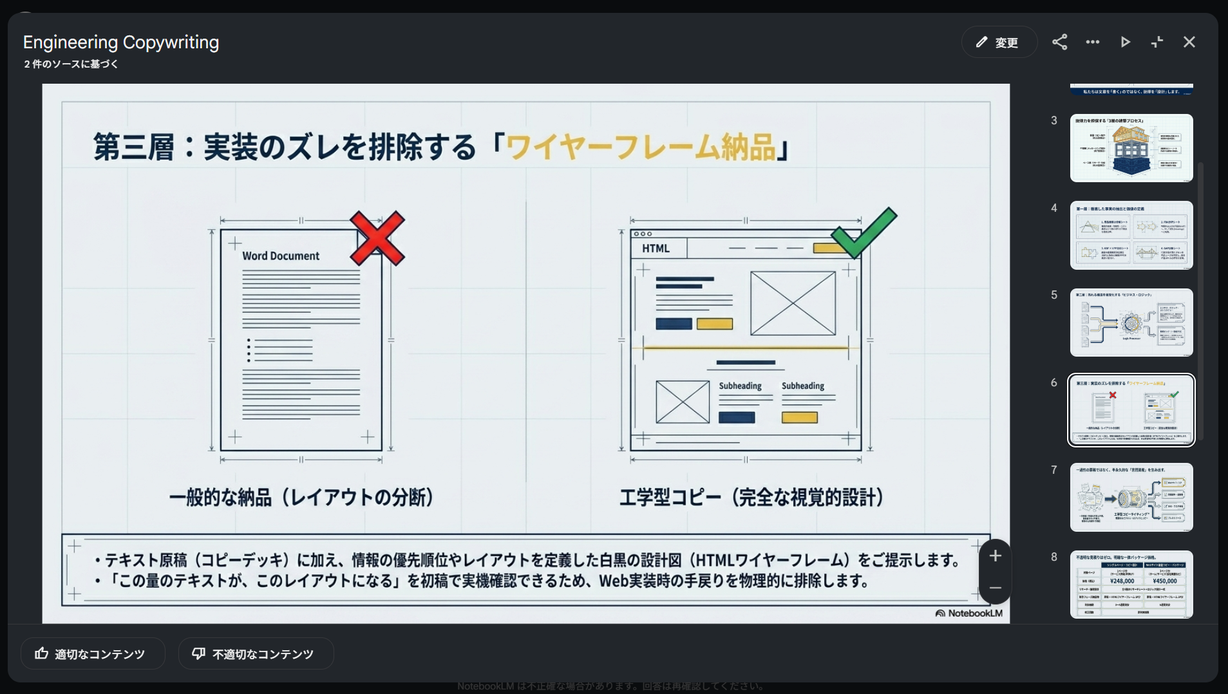
Task: Open the share icon
Action: [1060, 42]
